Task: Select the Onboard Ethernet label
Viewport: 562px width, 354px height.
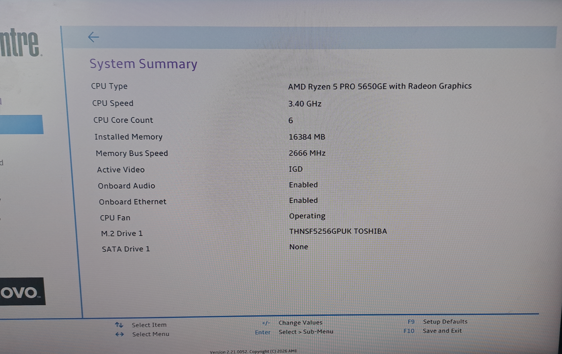Action: [133, 202]
